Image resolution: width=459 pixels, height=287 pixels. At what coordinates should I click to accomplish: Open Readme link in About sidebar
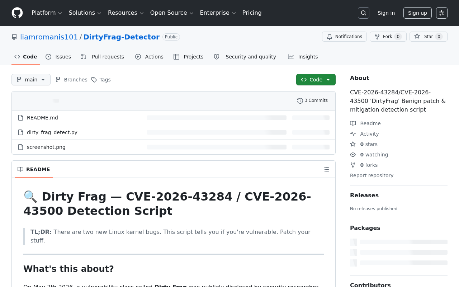[x=365, y=123]
